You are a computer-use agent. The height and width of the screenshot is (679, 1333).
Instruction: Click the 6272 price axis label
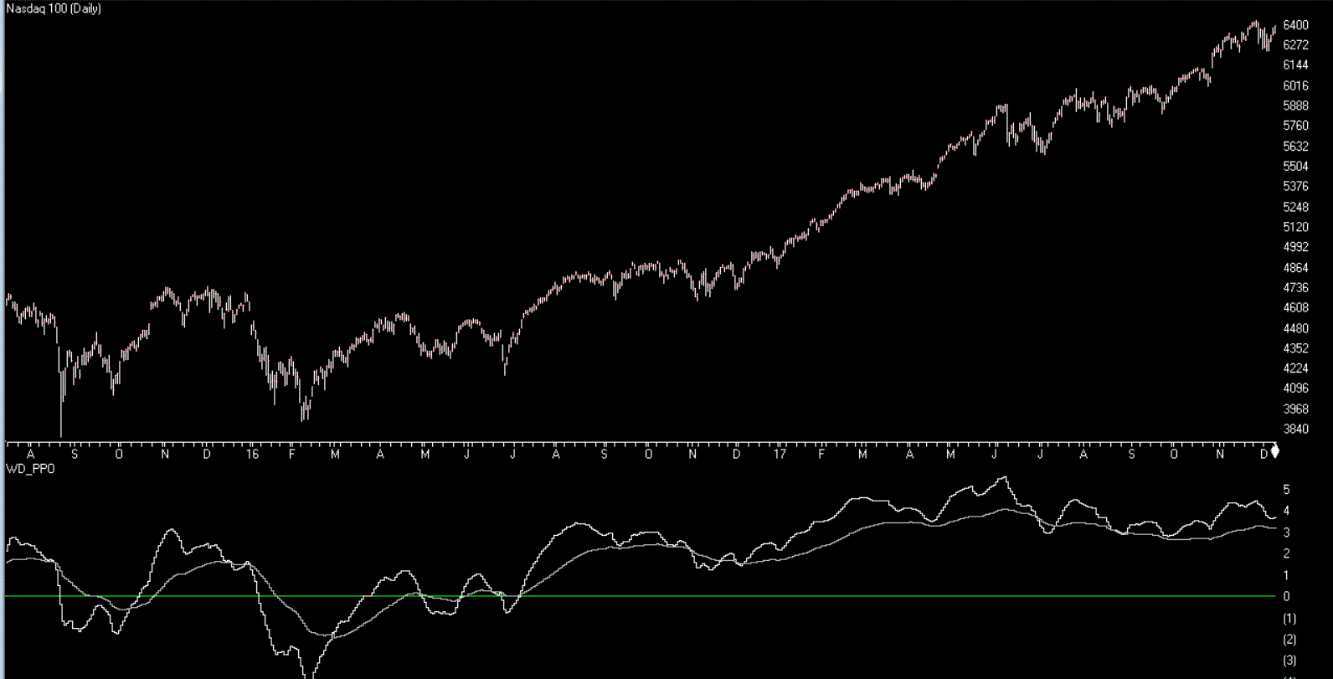click(x=1295, y=45)
